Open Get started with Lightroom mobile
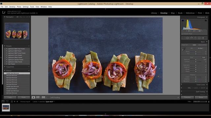This screenshot has height=118, width=211. point(22,13)
